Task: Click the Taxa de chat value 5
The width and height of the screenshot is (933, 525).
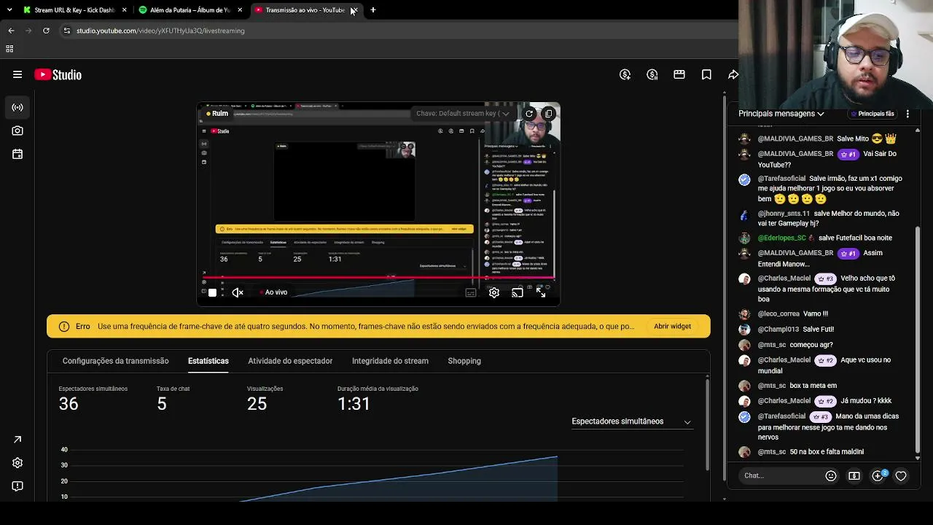Action: [162, 404]
